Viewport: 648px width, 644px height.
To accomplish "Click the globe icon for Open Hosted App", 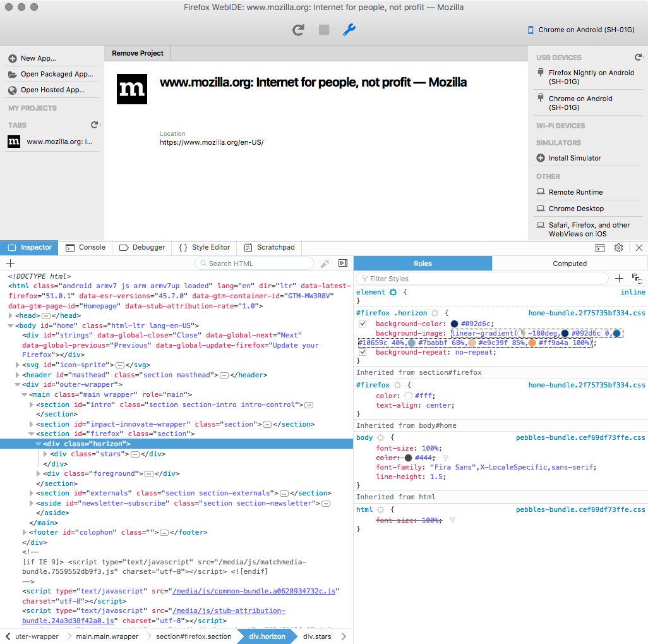I will pyautogui.click(x=13, y=90).
